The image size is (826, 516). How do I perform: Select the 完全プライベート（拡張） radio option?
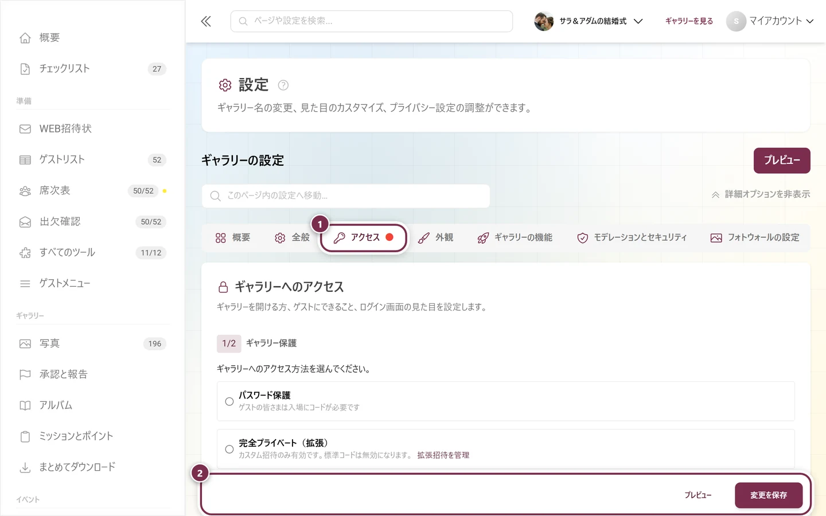tap(229, 449)
